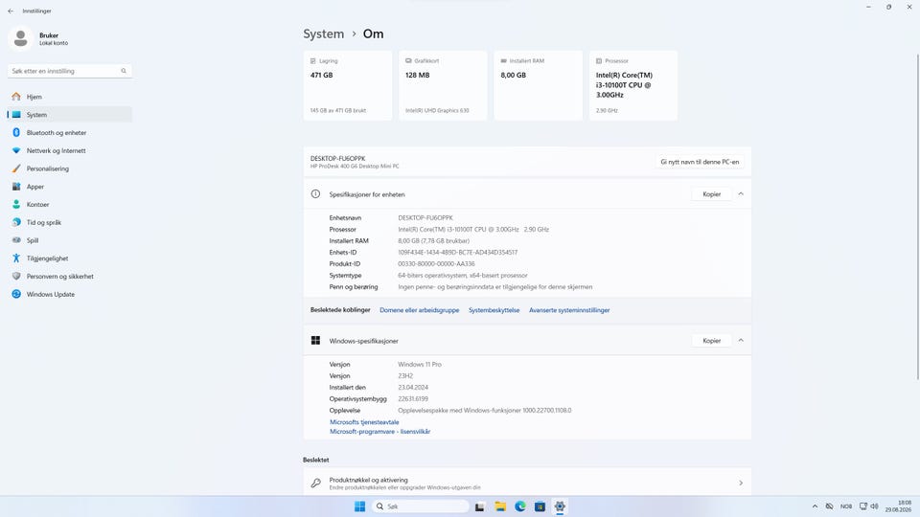Image resolution: width=920 pixels, height=517 pixels.
Task: Focus the Søk etter en innstilling field
Action: 70,71
